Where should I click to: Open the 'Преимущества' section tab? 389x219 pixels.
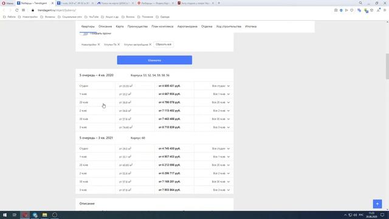click(x=137, y=26)
